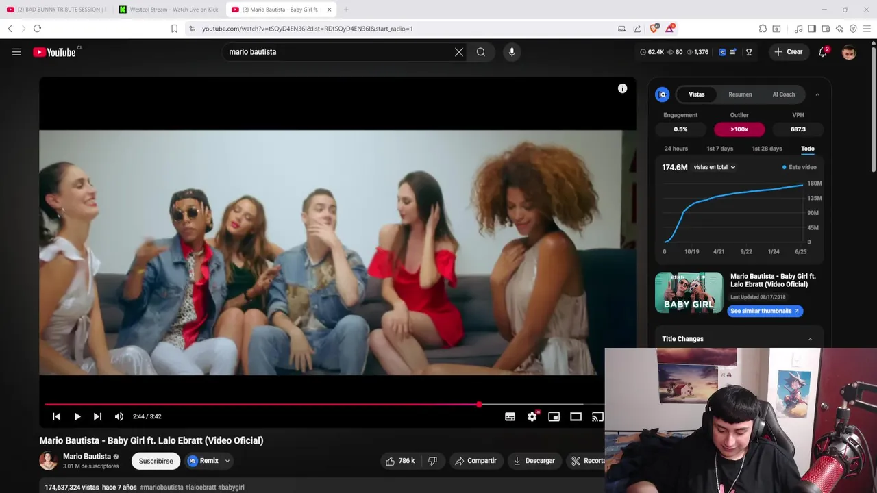Dislike the video
877x493 pixels.
[432, 461]
